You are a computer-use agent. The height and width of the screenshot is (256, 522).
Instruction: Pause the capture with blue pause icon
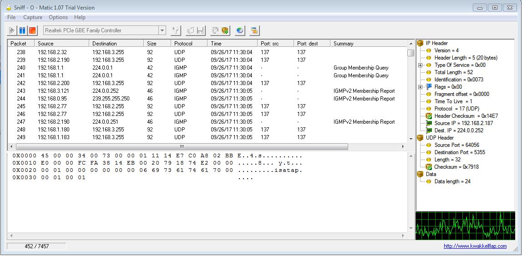tap(22, 30)
